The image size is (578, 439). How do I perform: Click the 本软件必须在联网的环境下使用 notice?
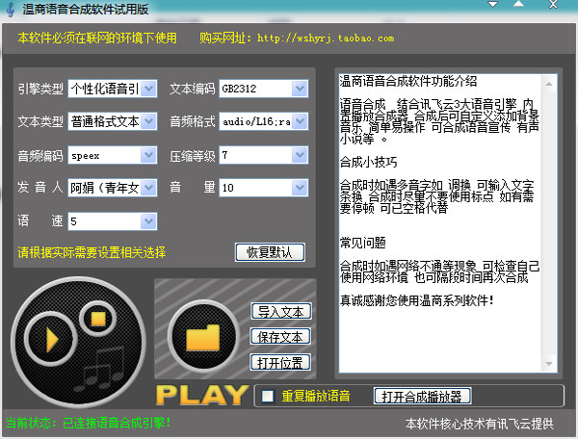[97, 38]
